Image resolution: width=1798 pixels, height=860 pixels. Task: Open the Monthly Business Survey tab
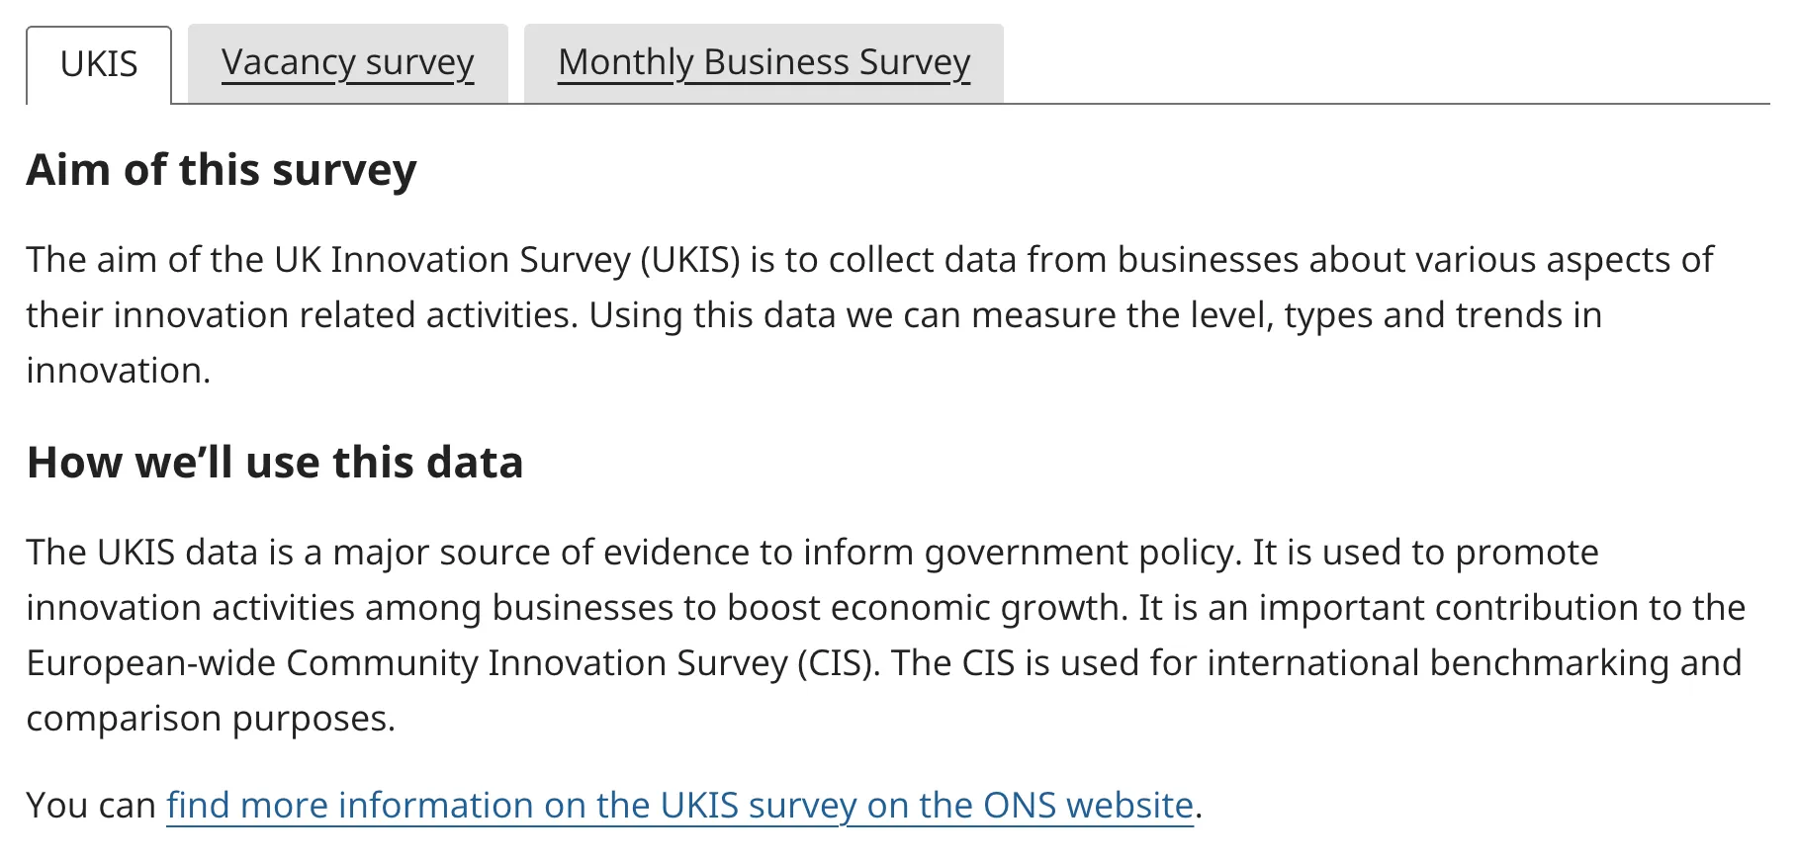pyautogui.click(x=764, y=63)
